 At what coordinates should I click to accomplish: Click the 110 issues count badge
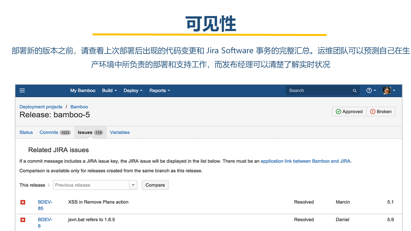tap(98, 133)
